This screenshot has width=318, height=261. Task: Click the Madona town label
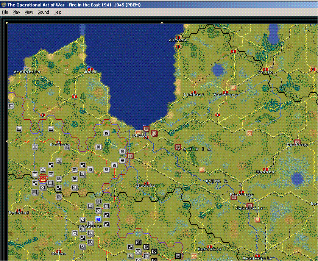tap(265, 172)
